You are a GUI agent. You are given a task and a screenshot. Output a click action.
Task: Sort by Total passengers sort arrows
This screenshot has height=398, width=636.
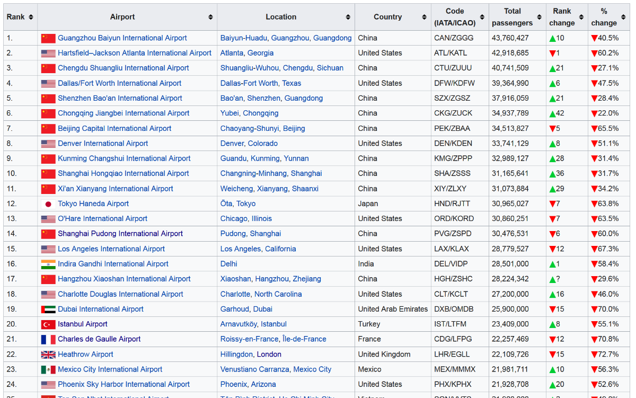(540, 17)
